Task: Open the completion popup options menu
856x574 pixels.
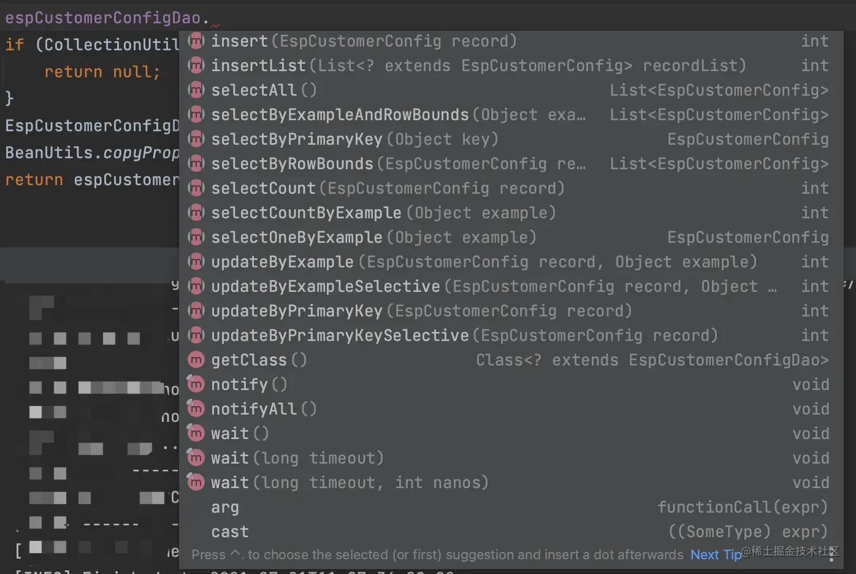Action: (x=831, y=555)
